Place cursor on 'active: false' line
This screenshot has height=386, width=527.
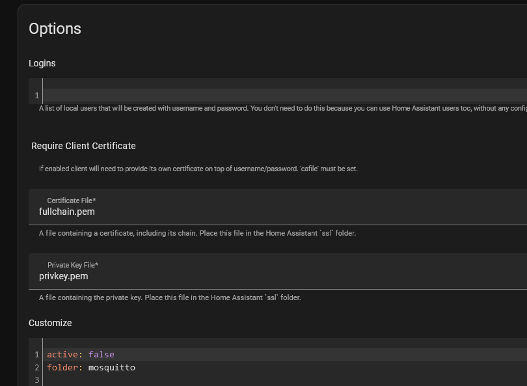pos(285,355)
